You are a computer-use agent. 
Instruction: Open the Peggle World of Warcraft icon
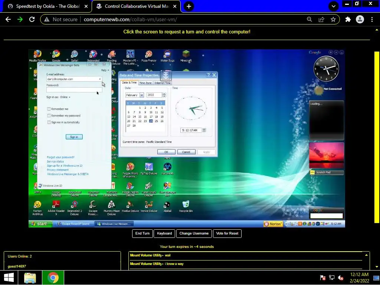pyautogui.click(x=130, y=170)
